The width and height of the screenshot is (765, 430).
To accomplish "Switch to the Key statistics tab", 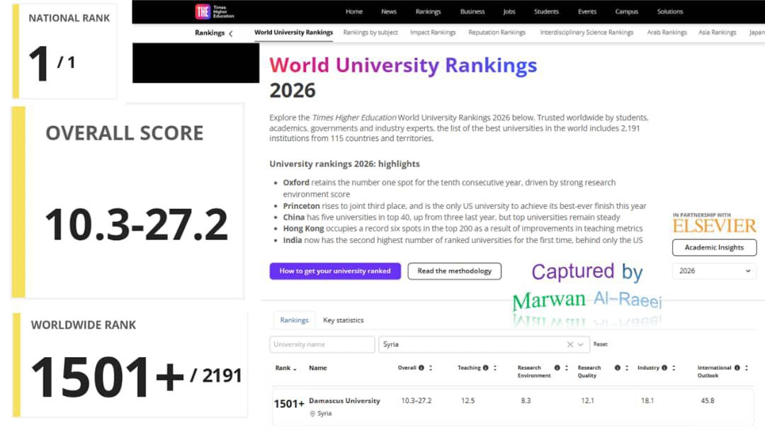I will tap(343, 320).
